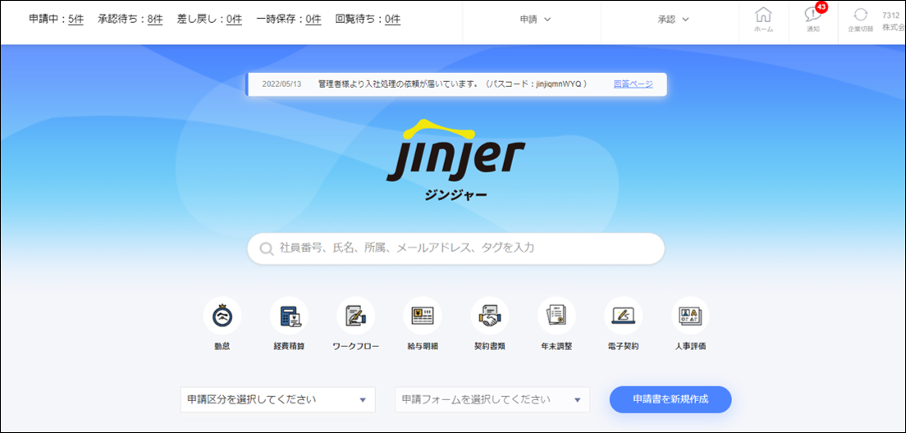Open the 経費精算 expense icon
This screenshot has height=433, width=906.
pos(289,316)
